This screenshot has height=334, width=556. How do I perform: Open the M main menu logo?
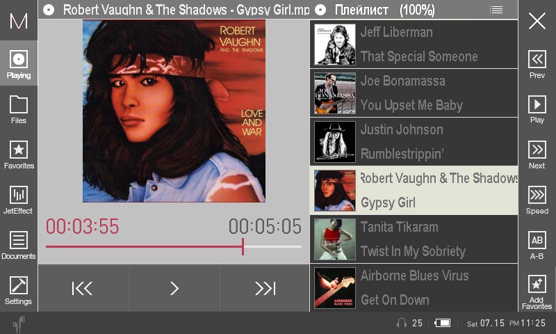tap(19, 21)
